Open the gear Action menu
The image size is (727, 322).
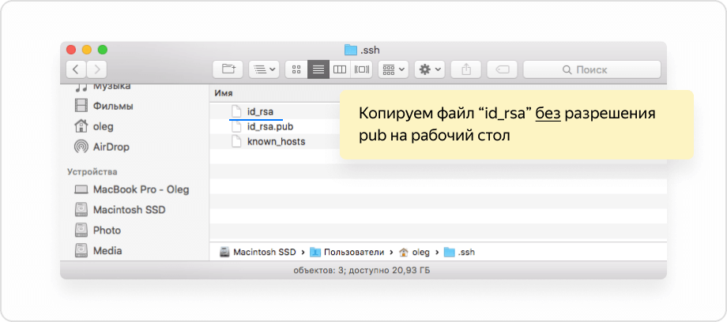430,69
